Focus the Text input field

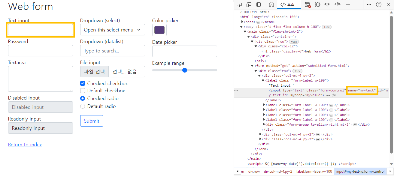pos(41,30)
